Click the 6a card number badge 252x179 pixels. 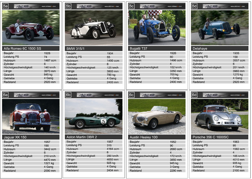point(6,95)
